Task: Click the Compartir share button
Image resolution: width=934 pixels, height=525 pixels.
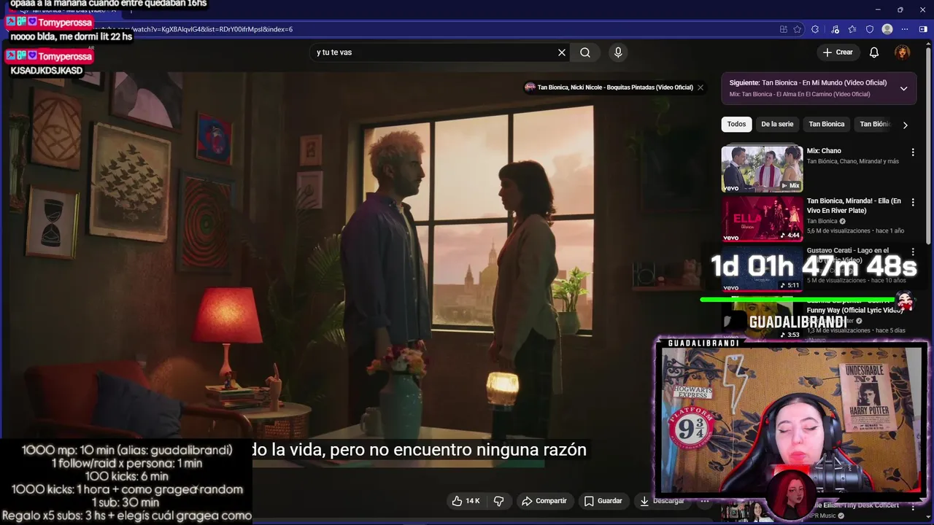Action: 544,501
